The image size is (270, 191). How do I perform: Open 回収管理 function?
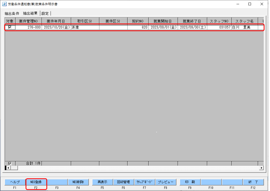click(x=123, y=182)
